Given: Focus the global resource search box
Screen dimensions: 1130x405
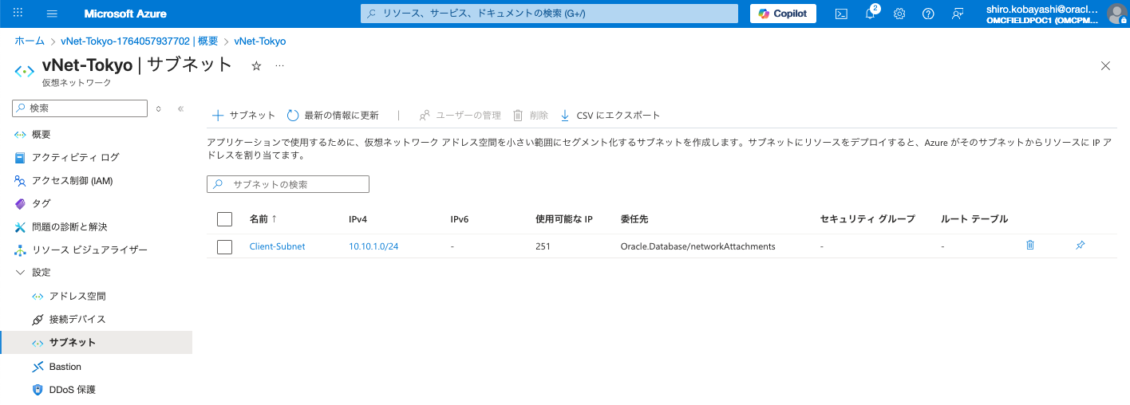Looking at the screenshot, I should [549, 14].
